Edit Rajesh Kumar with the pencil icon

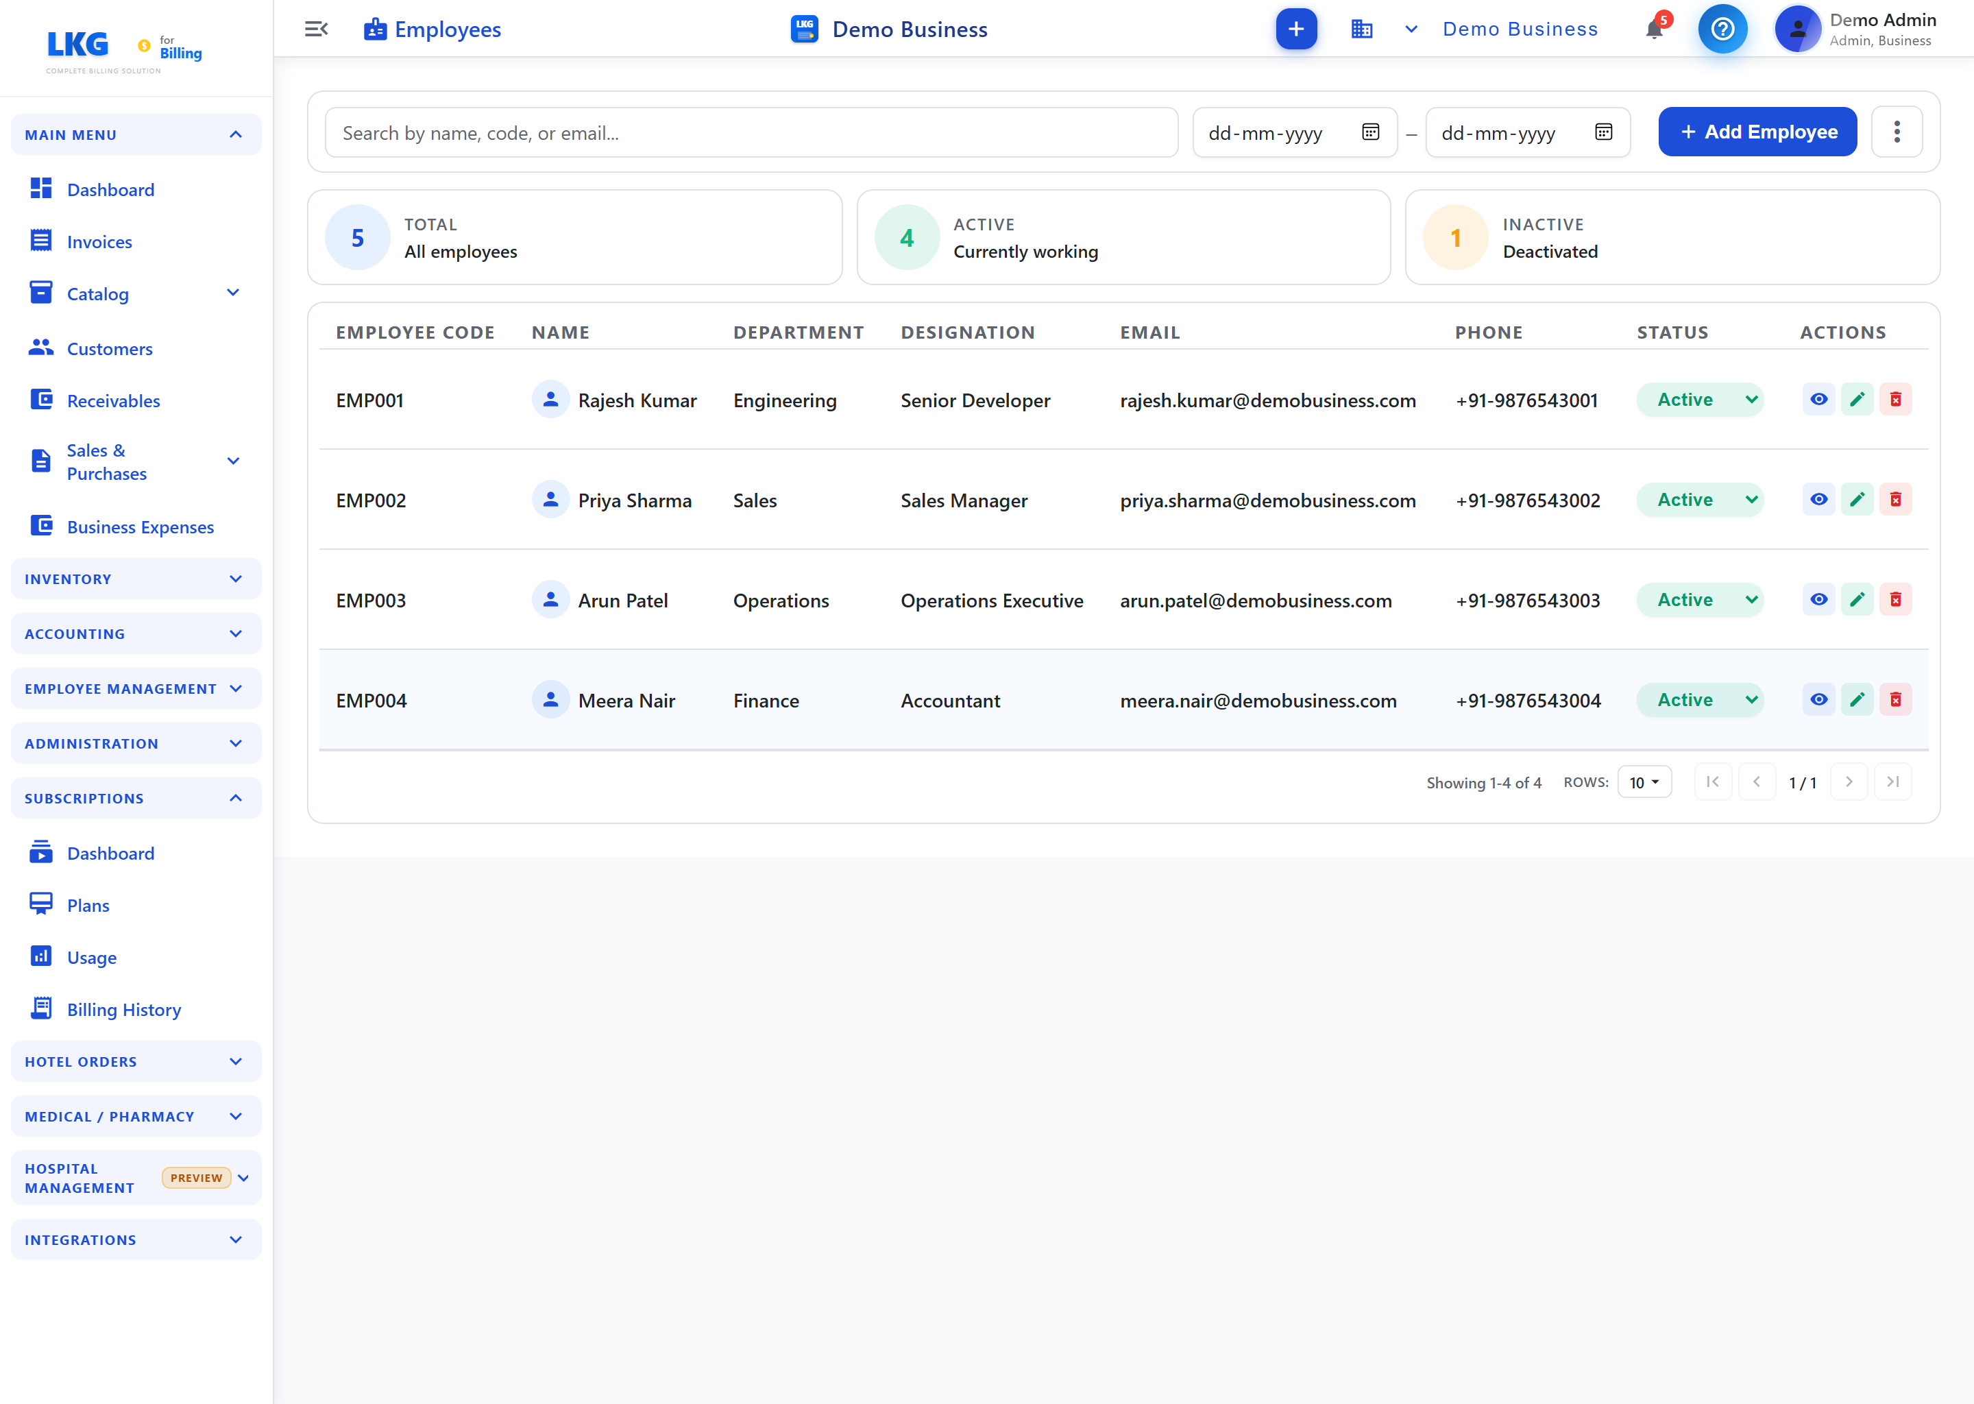1857,400
